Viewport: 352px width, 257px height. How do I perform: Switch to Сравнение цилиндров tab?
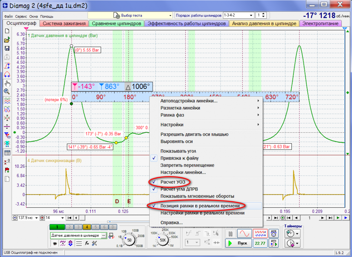pyautogui.click(x=117, y=23)
